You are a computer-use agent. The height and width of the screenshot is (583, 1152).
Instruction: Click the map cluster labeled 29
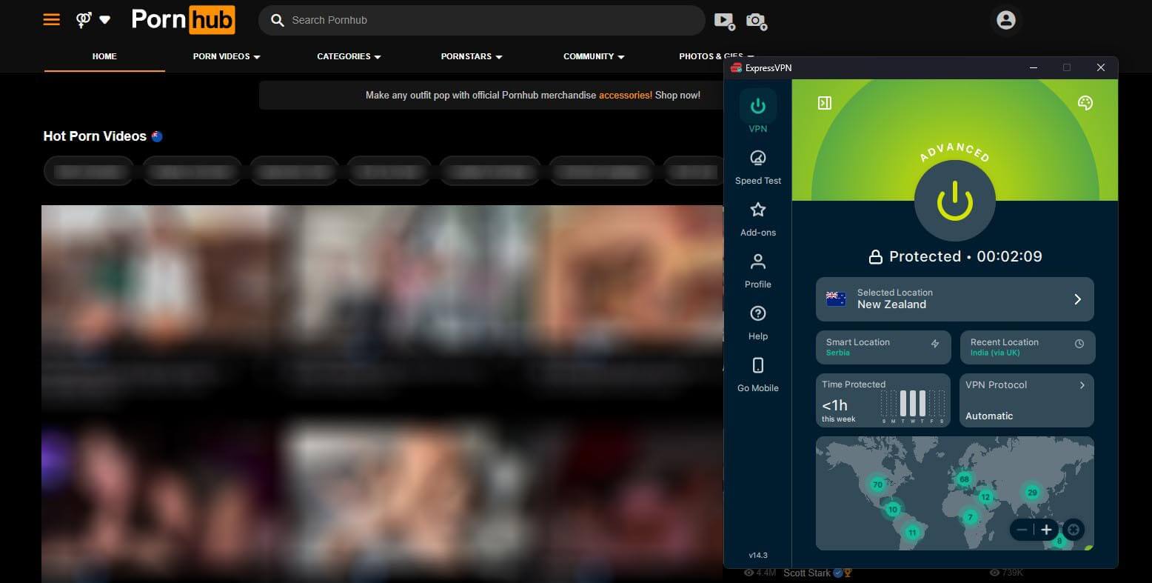pos(1032,492)
